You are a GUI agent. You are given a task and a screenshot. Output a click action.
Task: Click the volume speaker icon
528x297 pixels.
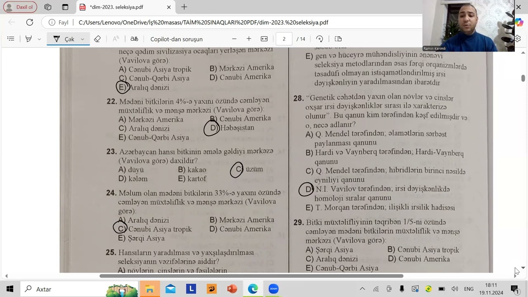click(455, 289)
